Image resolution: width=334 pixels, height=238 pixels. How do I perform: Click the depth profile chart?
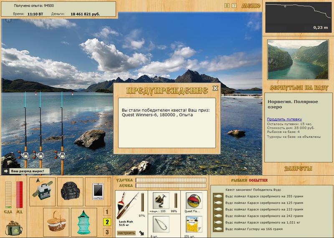(x=298, y=18)
